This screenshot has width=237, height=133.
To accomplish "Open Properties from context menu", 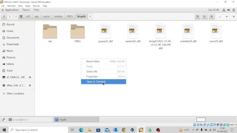I will (x=104, y=76).
